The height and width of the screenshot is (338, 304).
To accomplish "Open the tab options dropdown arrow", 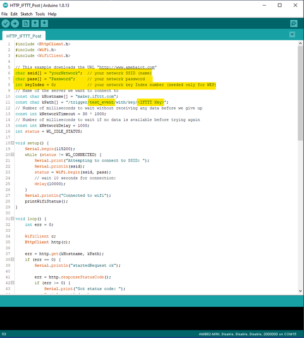I will pyautogui.click(x=292, y=34).
